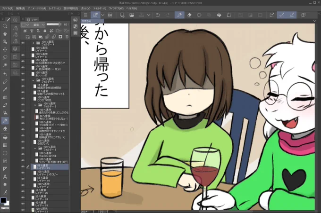
Task: Select the Eraser tool in tool palette
Action: [5, 129]
